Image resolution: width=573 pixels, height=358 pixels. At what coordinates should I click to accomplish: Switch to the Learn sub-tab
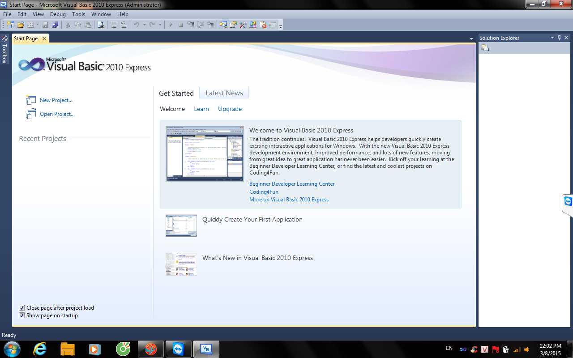tap(201, 109)
